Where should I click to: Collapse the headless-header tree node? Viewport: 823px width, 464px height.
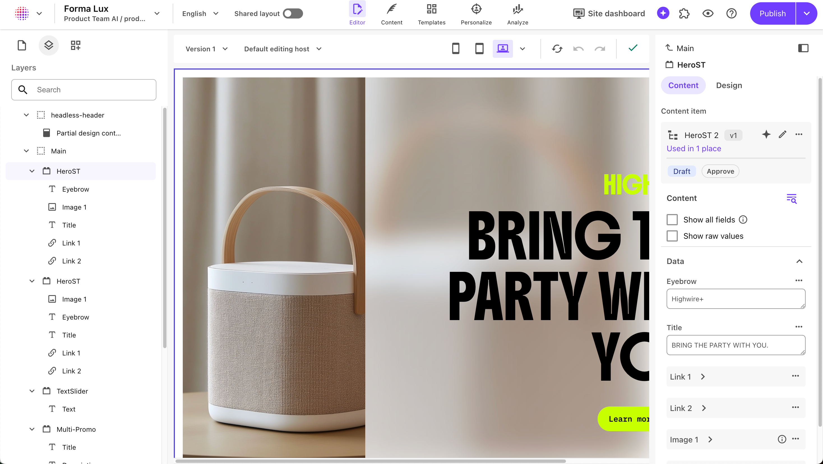[x=26, y=115]
